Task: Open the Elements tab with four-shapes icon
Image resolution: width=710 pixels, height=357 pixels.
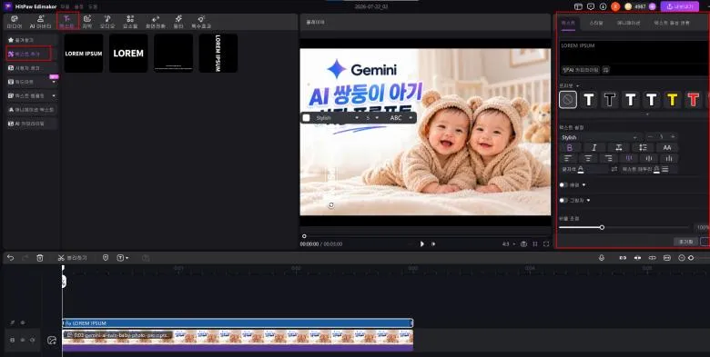Action: coord(130,22)
